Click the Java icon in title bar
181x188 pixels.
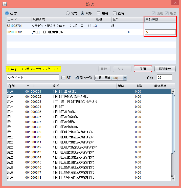coord(4,4)
